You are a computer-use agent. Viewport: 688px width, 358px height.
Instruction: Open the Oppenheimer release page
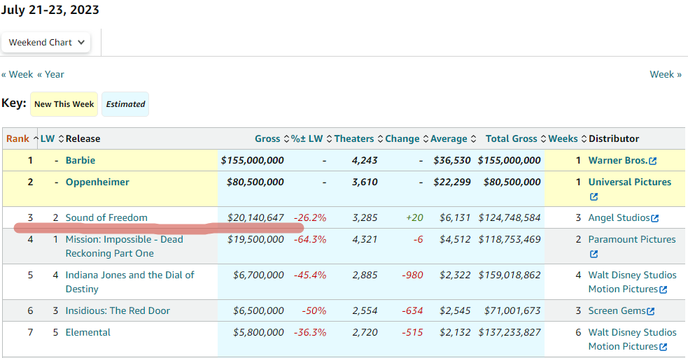(x=97, y=182)
